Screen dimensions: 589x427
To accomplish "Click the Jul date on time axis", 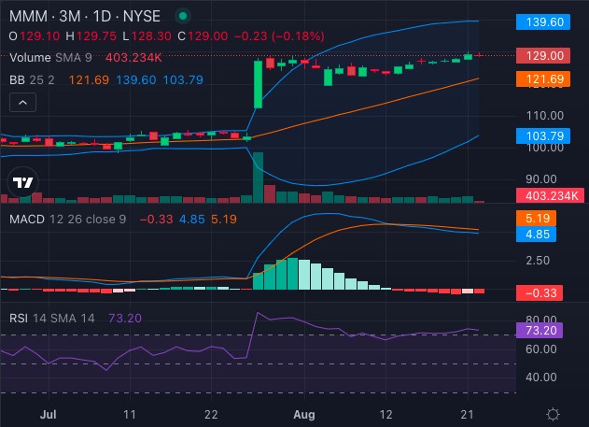I will pos(49,414).
